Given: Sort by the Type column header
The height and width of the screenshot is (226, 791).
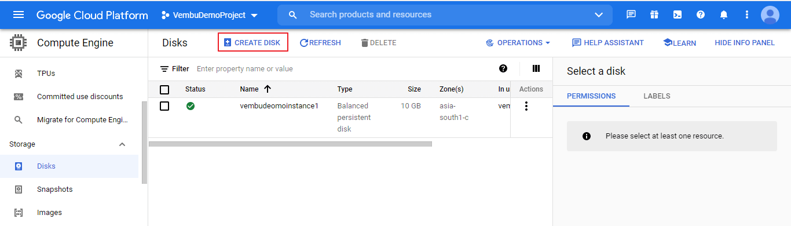Looking at the screenshot, I should [x=345, y=89].
